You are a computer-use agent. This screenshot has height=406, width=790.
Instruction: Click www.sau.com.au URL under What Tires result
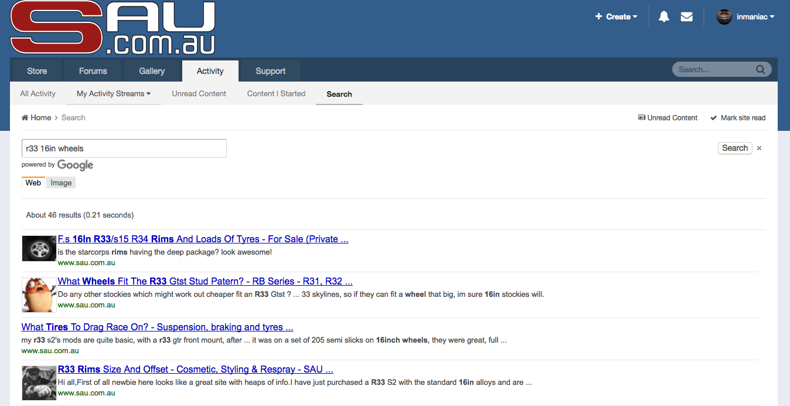(x=50, y=351)
